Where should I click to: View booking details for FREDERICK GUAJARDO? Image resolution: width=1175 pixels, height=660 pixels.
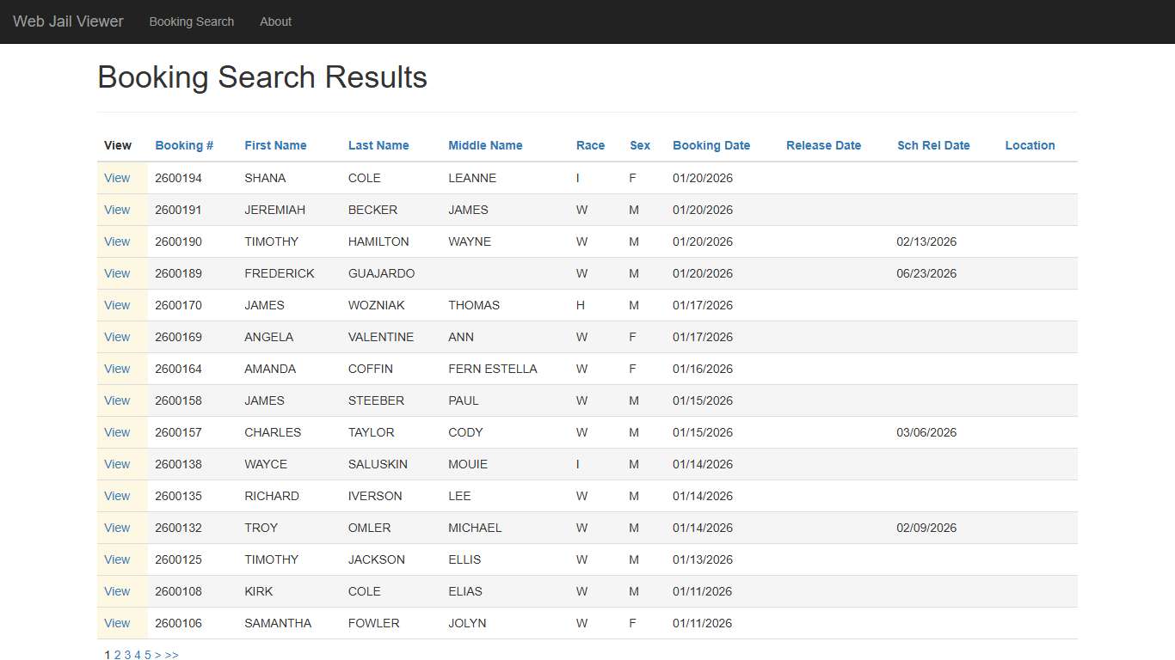[x=117, y=273]
